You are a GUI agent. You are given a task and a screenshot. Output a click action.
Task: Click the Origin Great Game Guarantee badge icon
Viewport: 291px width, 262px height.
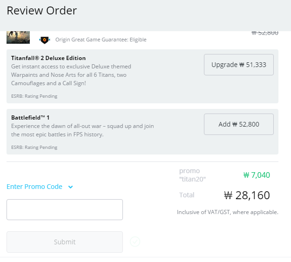coord(45,40)
